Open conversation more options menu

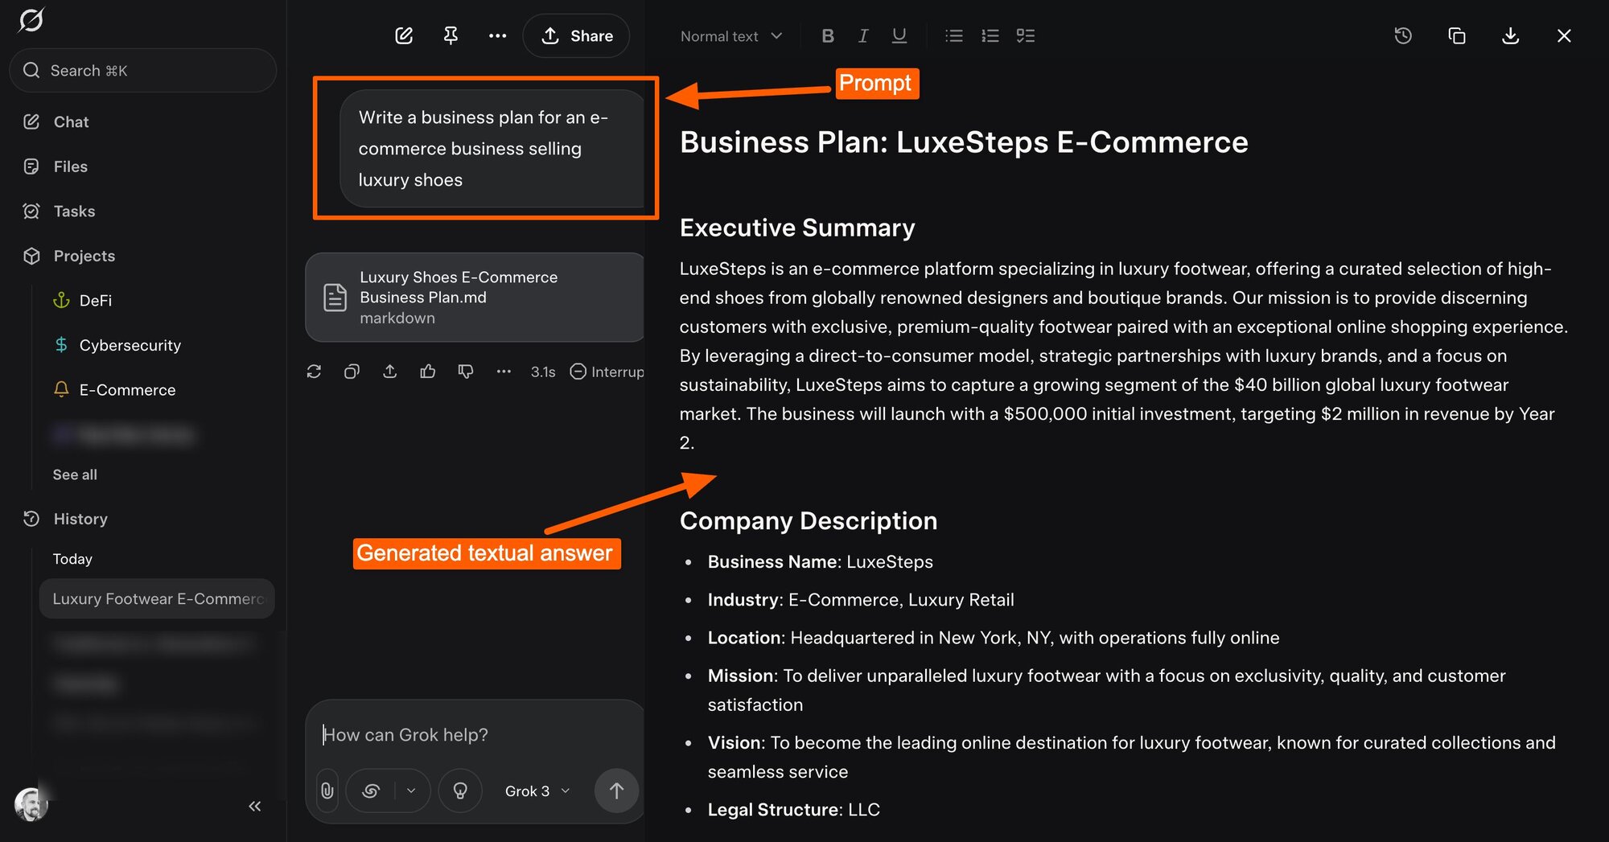(x=497, y=35)
